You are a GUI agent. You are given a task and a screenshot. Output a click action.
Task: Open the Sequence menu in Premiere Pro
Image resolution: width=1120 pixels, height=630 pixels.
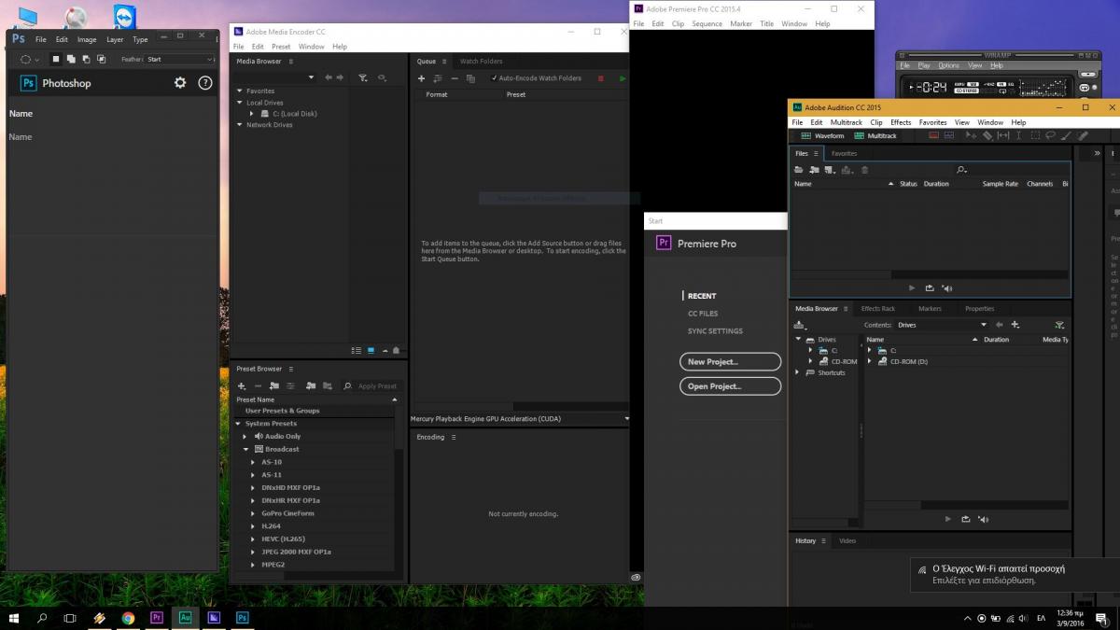coord(707,24)
